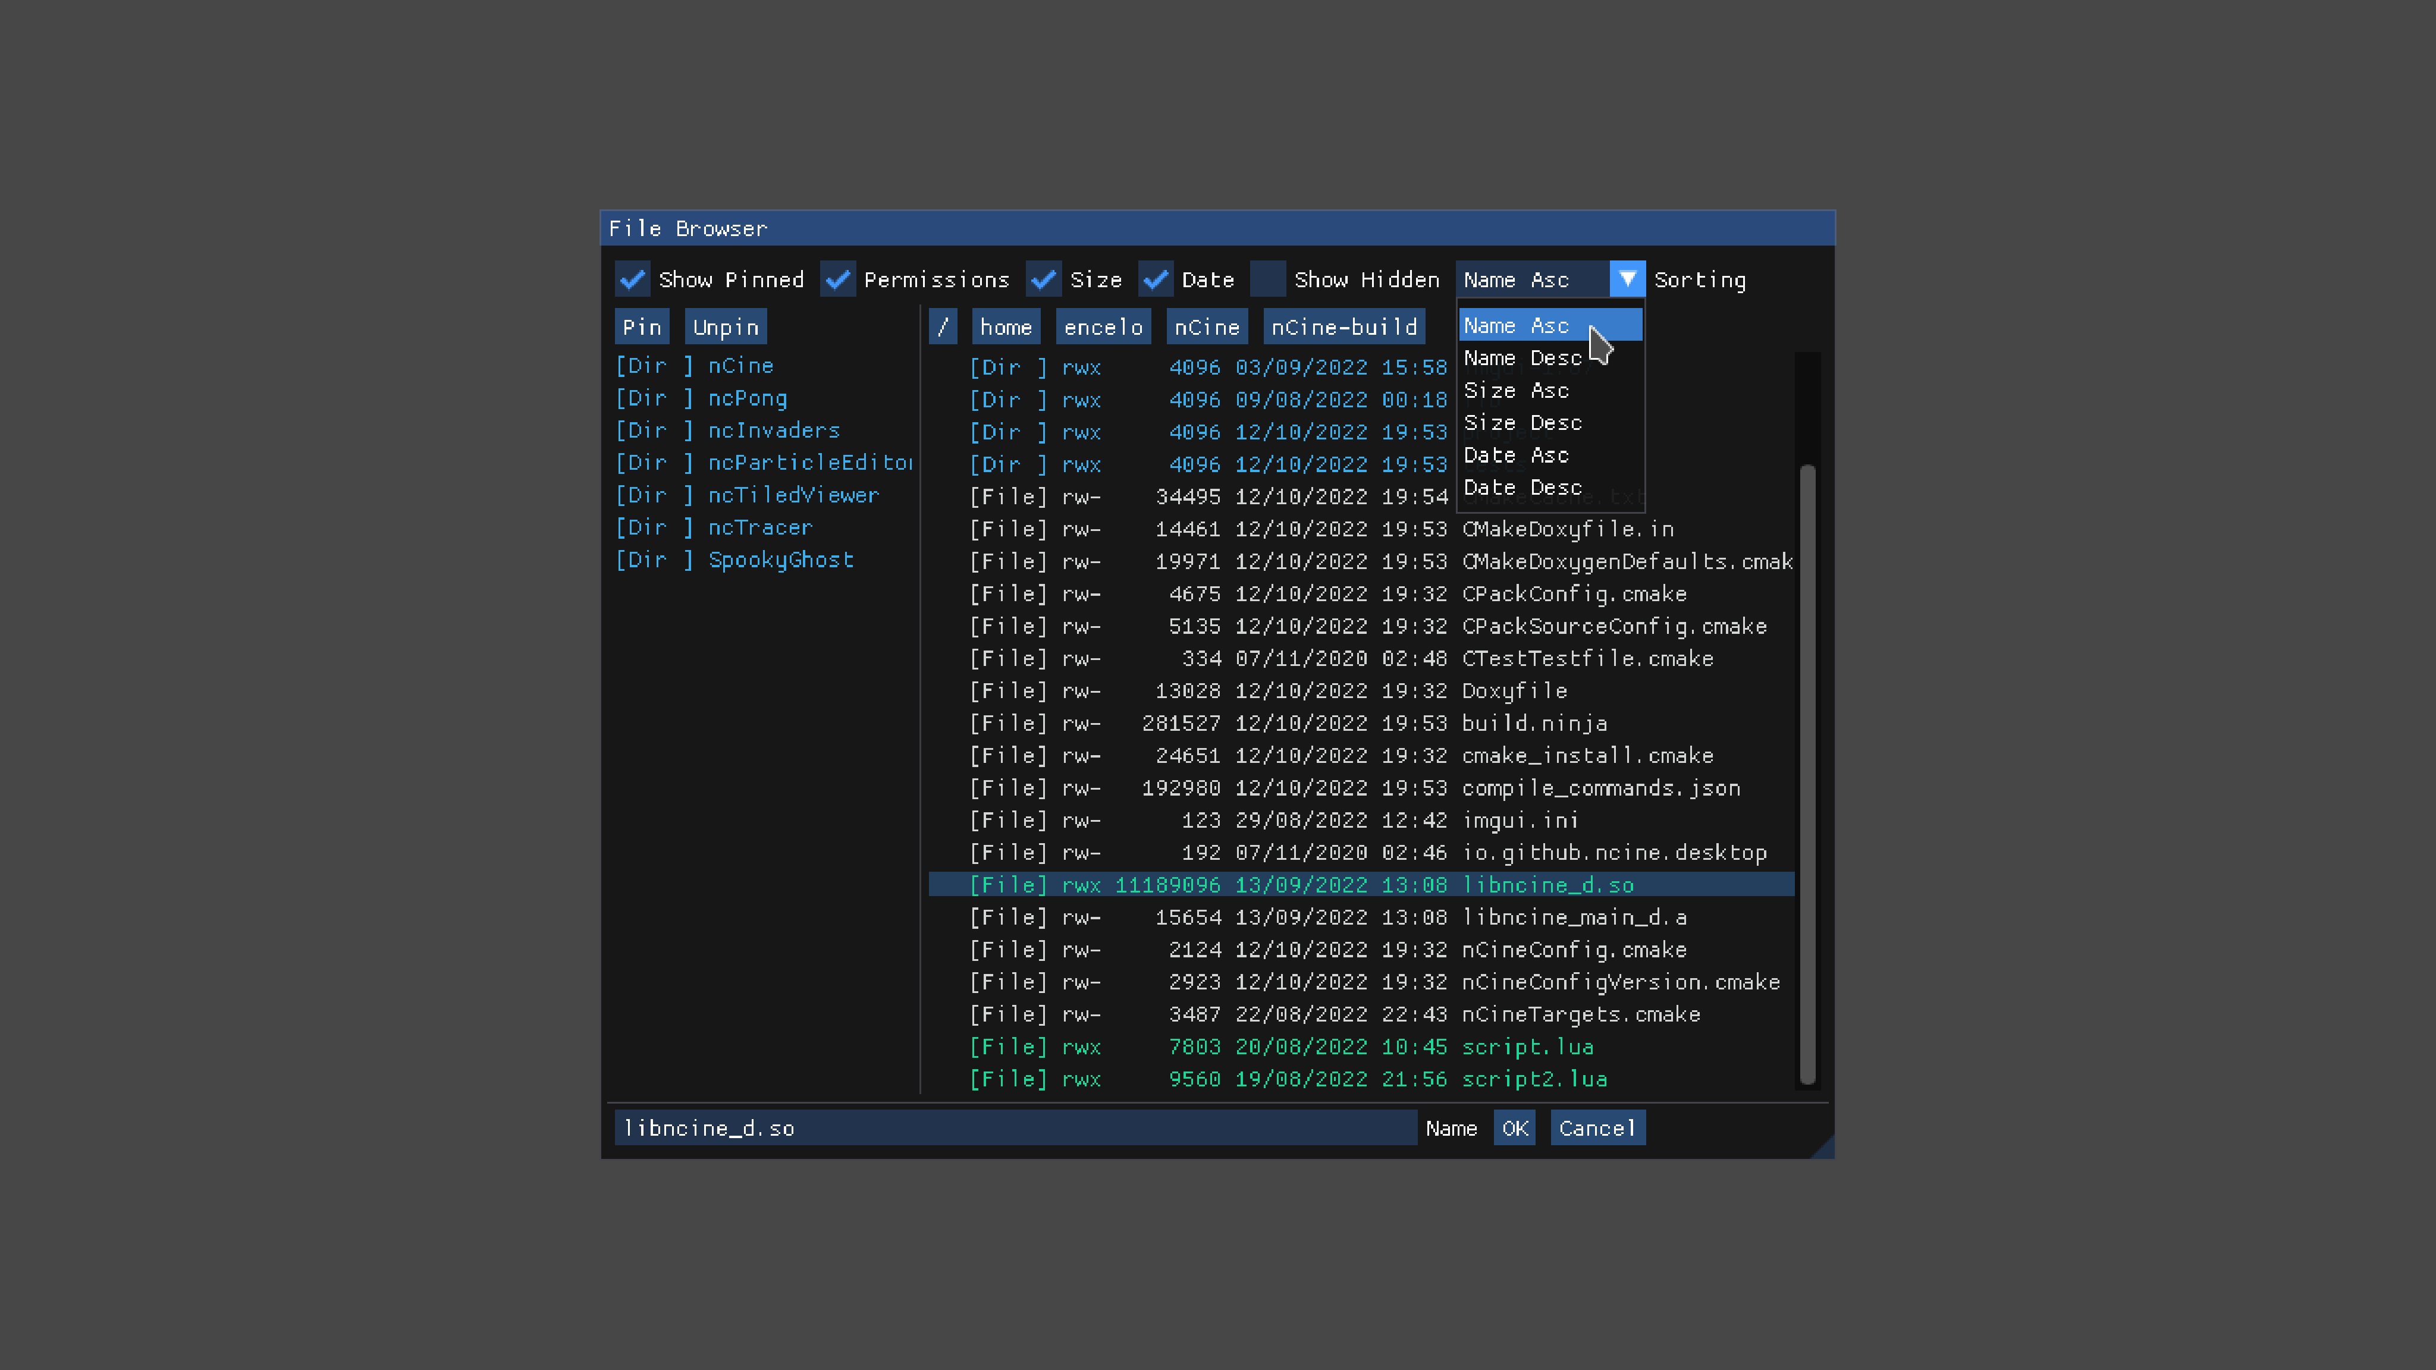2436x1370 pixels.
Task: Confirm selection with OK button
Action: tap(1514, 1128)
